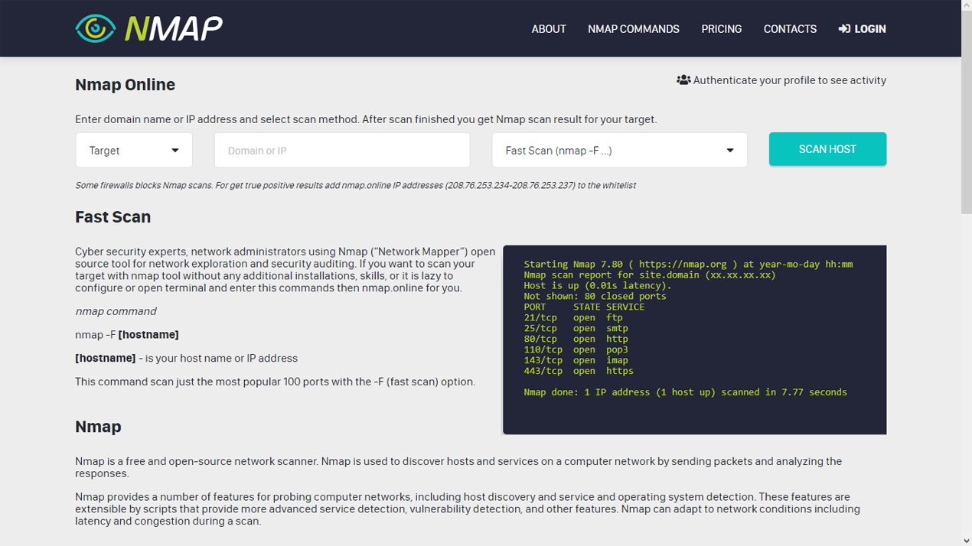This screenshot has width=972, height=546.
Task: Click the Nmap Online page heading
Action: pyautogui.click(x=125, y=85)
